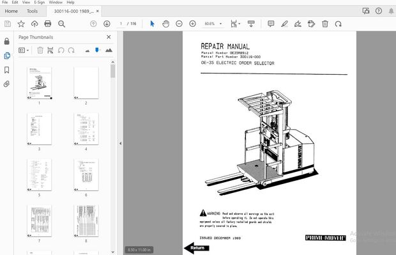Click the main toolbar delete trash icon
This screenshot has width=396, height=255.
coord(325,24)
